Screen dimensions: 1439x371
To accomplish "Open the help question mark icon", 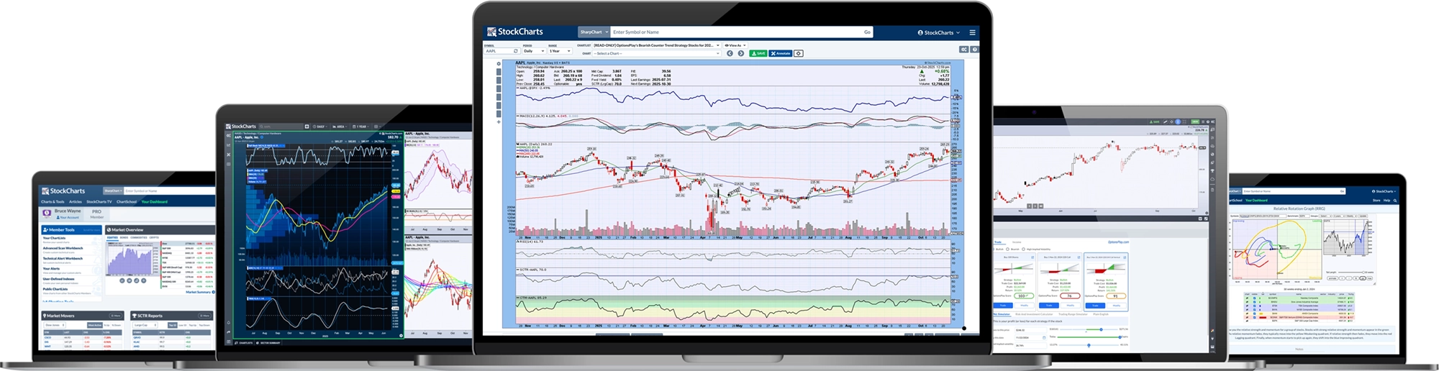I will [x=974, y=50].
